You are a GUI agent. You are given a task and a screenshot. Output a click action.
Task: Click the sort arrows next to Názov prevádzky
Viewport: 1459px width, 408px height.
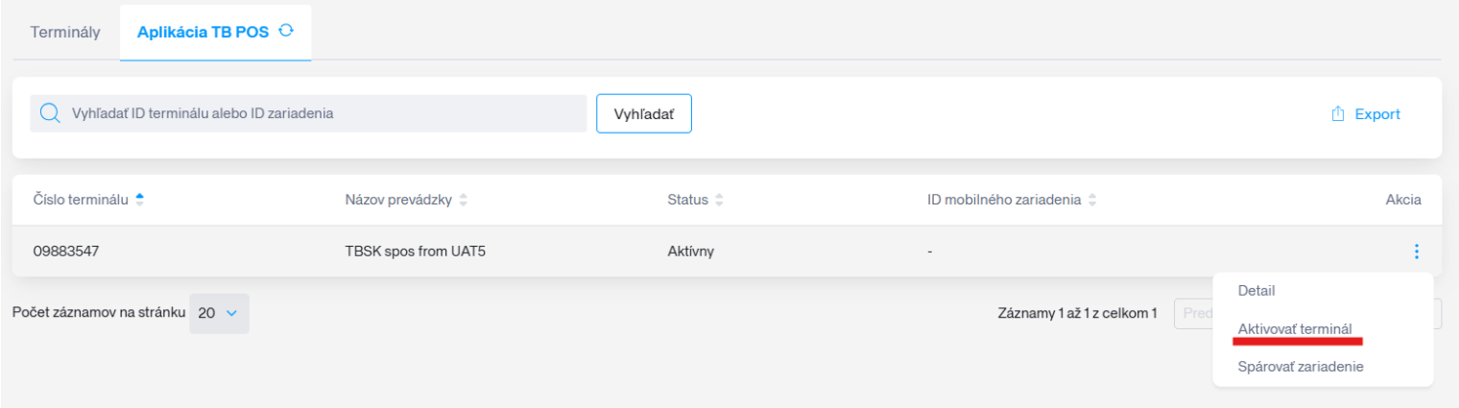[463, 200]
